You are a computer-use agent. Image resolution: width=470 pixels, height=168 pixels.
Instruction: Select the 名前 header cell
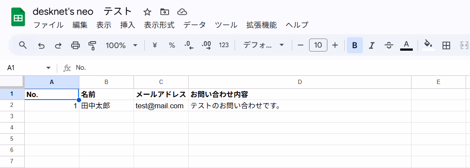pyautogui.click(x=106, y=94)
